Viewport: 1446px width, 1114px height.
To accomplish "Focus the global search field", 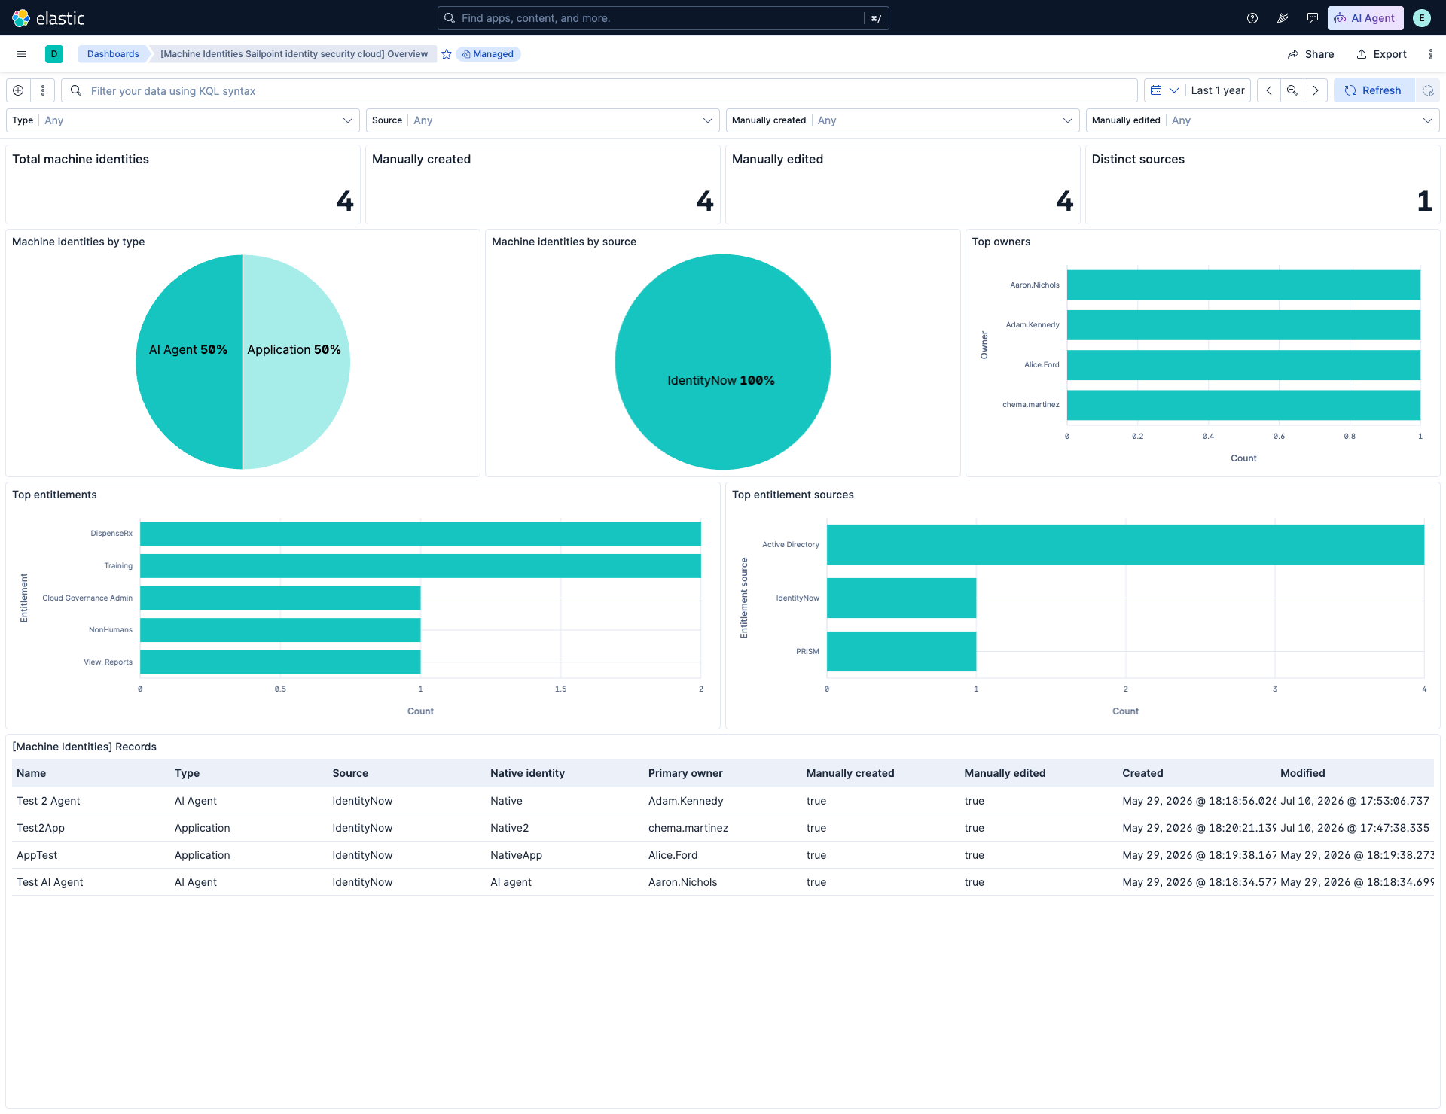I will (663, 18).
